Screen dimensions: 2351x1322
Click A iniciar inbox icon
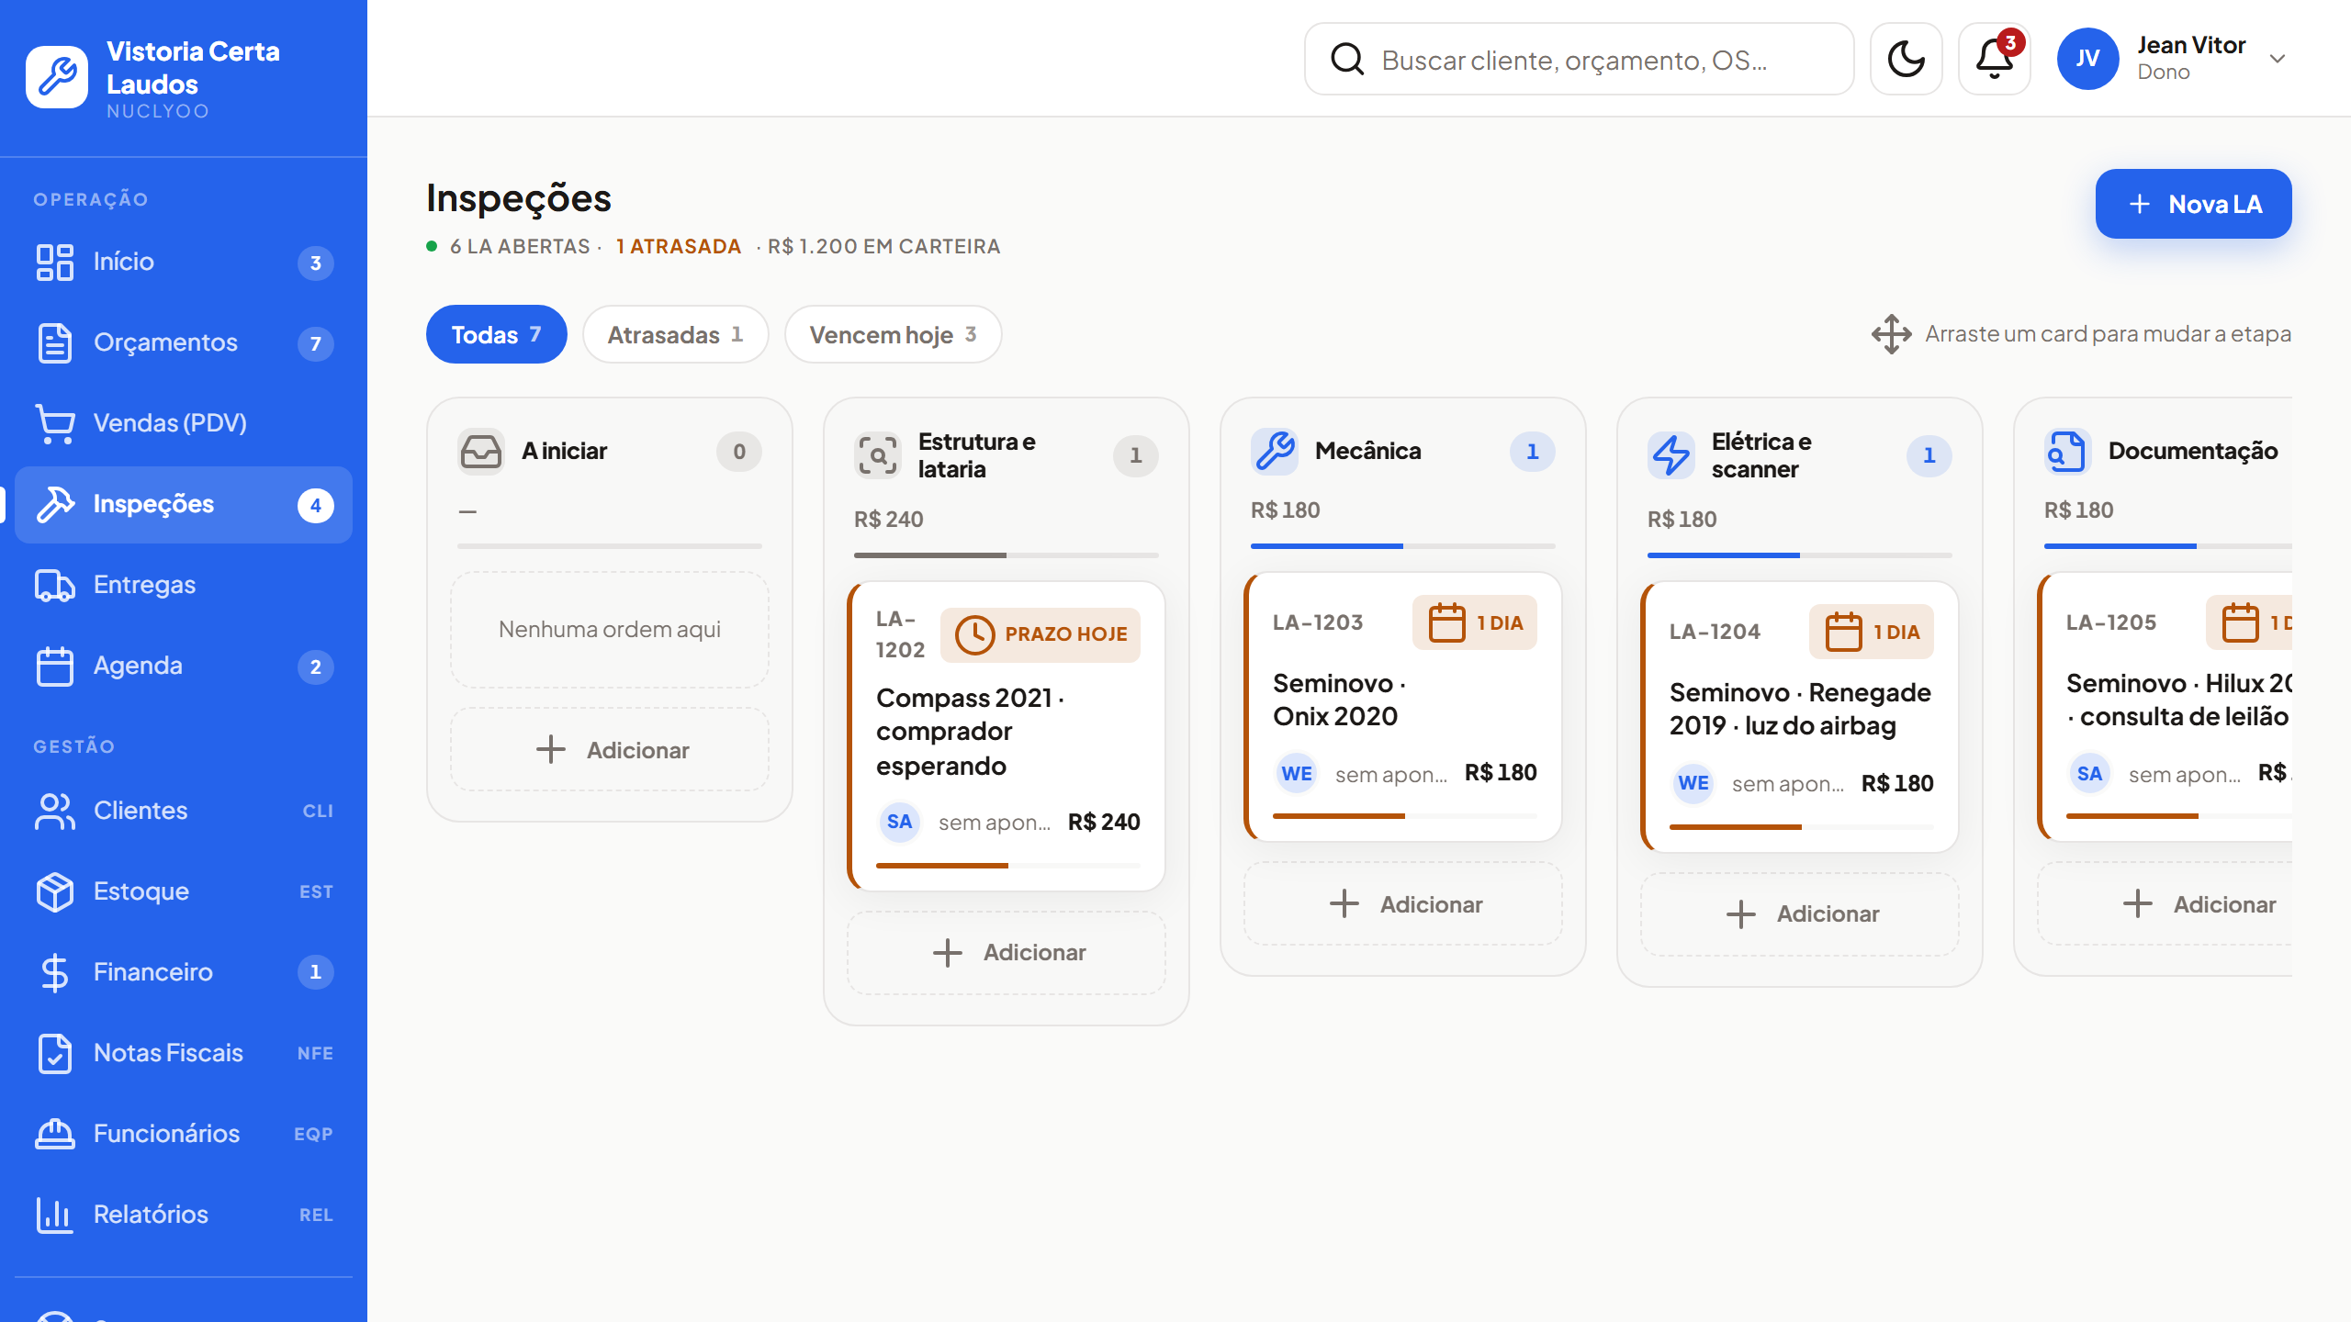pyautogui.click(x=481, y=451)
